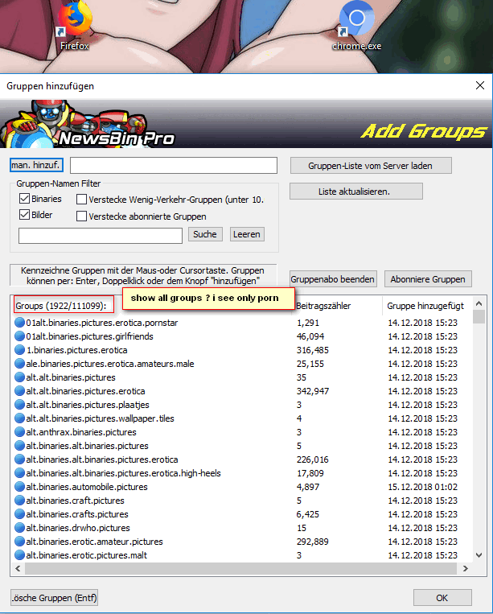Click globe icon of alt.binaries.erotic.pictures.malt

coord(19,555)
